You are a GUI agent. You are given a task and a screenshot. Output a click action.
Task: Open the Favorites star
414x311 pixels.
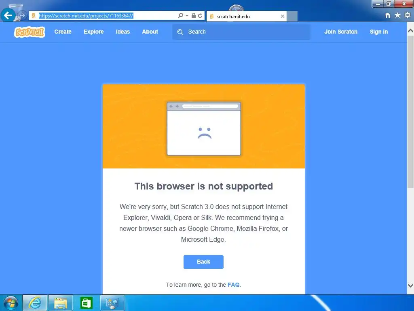pos(398,15)
